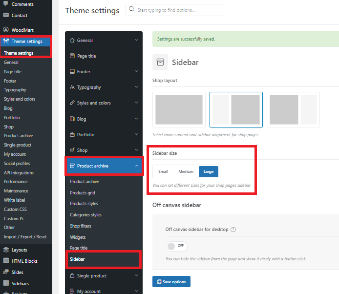Open Single product in admin menu
The width and height of the screenshot is (339, 294).
click(x=18, y=145)
